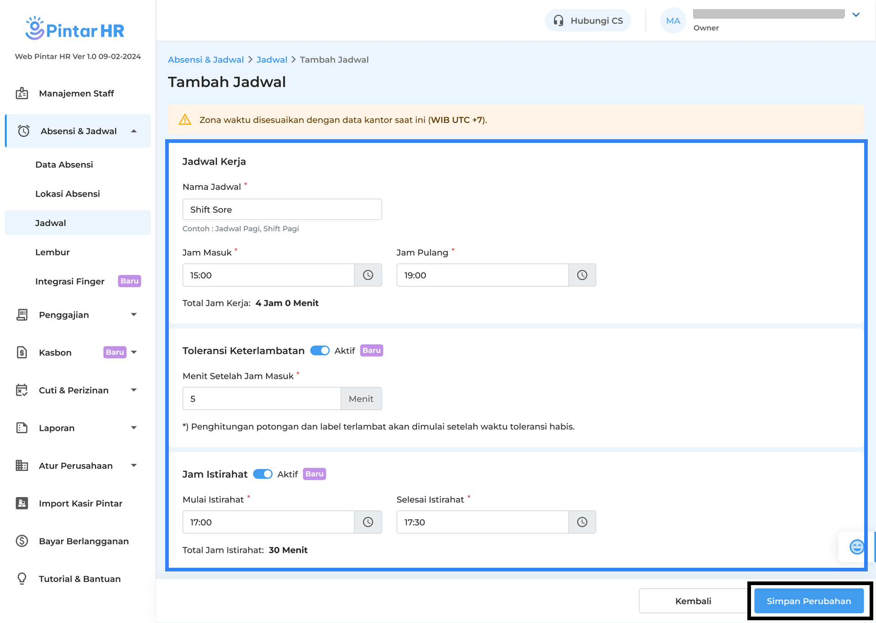Collapse the Absensi & Jadwal menu
This screenshot has width=876, height=623.
(x=134, y=131)
